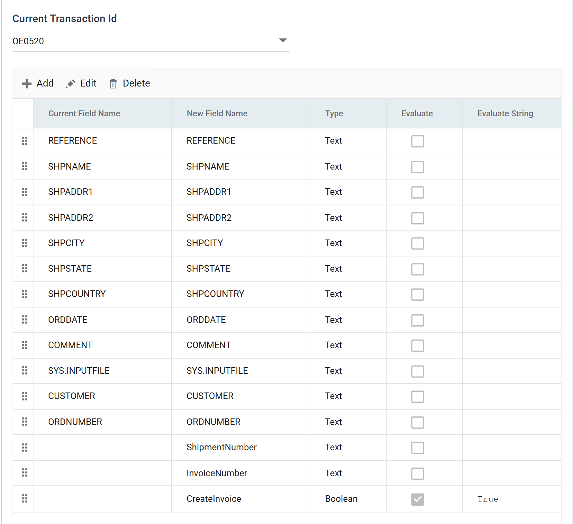
Task: Grab drag handle of REFERENCE row
Action: (x=25, y=141)
